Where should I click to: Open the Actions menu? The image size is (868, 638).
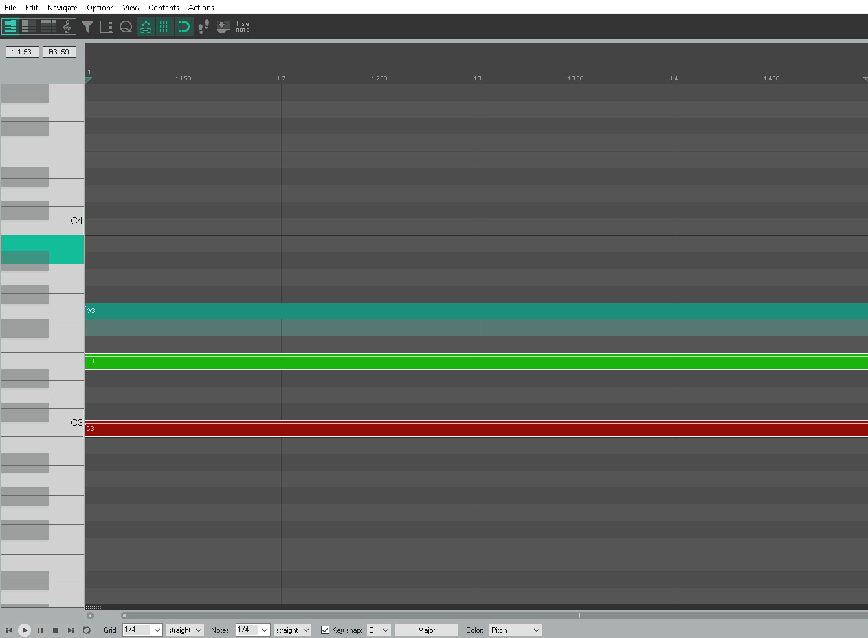201,7
